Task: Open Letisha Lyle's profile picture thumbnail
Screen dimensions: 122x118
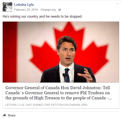Action: click(x=7, y=7)
